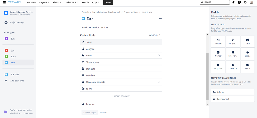Select the Story green bookmark icon
The height and width of the screenshot is (118, 257).
point(6,56)
